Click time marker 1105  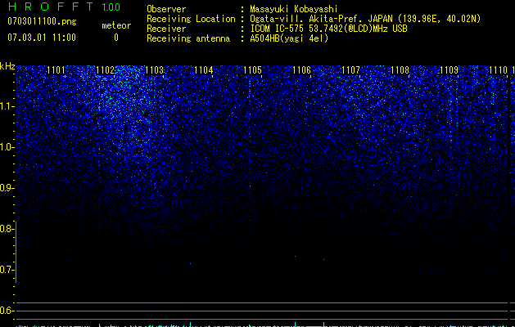pyautogui.click(x=252, y=70)
